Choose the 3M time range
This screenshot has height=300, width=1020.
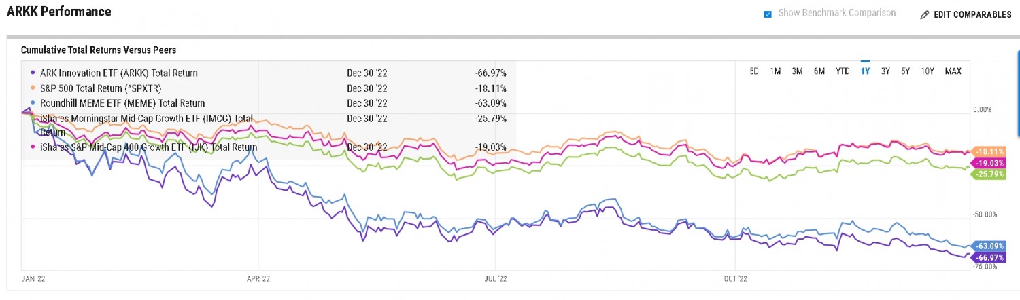(x=798, y=71)
